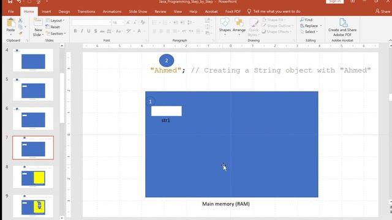Click the Save icon in title bar
This screenshot has width=392, height=220.
(x=10, y=1)
